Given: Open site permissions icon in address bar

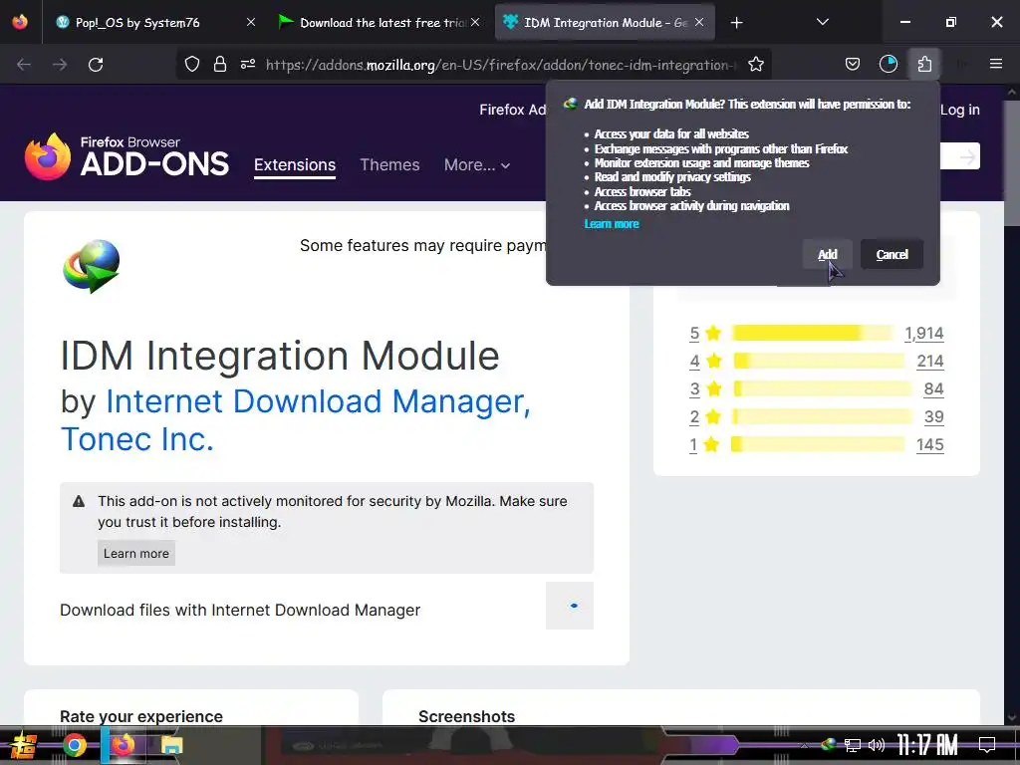Looking at the screenshot, I should click(248, 65).
